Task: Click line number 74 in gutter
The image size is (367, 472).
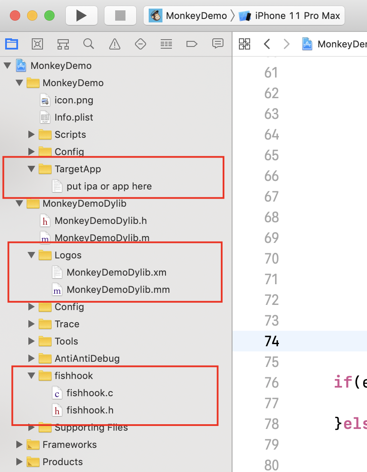Action: click(272, 341)
